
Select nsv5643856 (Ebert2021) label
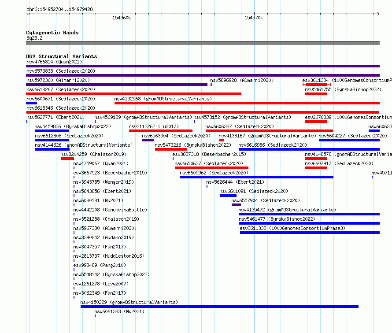tap(102, 191)
